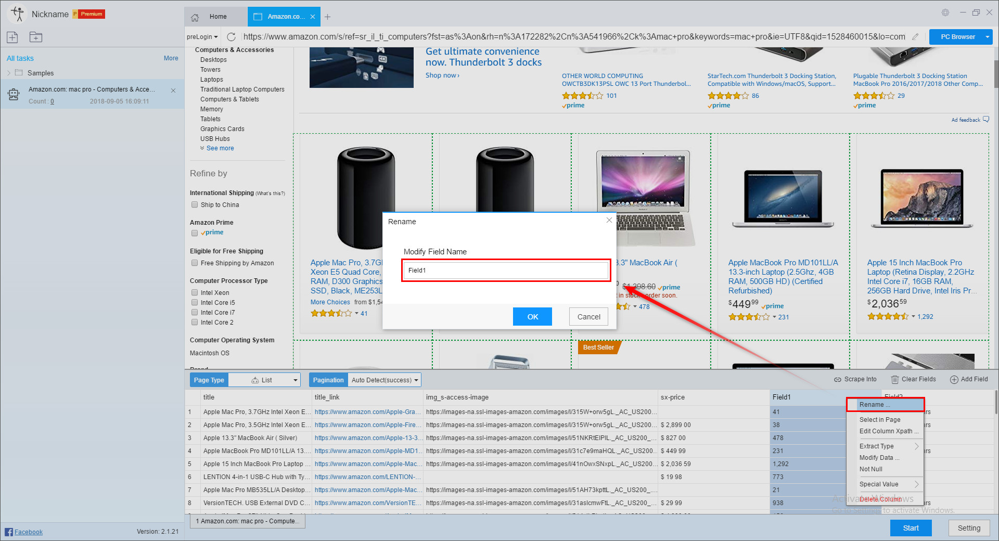Reload the current page

pyautogui.click(x=232, y=37)
